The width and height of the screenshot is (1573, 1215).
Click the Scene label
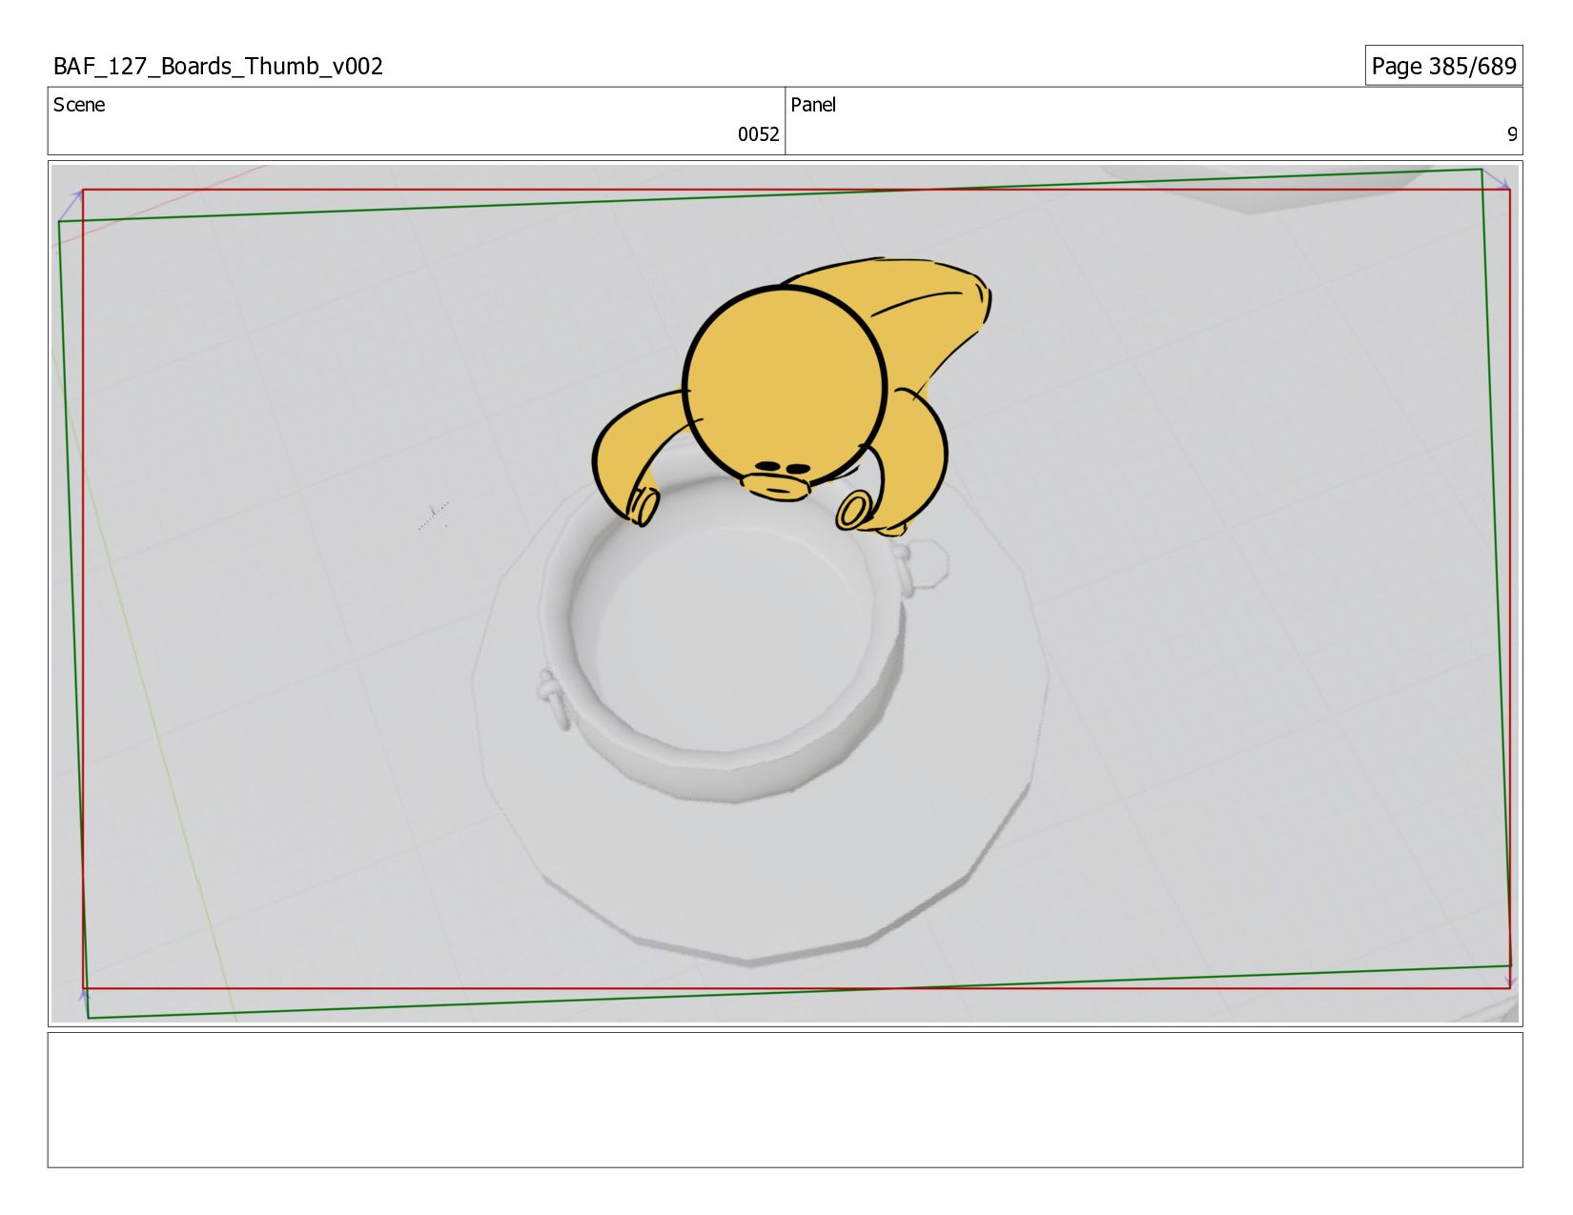coord(79,105)
